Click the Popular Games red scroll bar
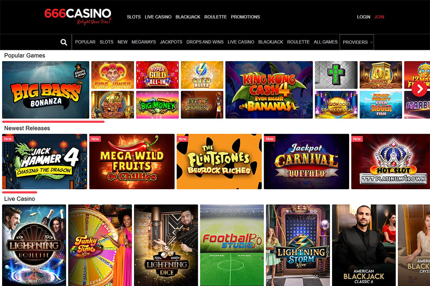Image resolution: width=430 pixels, height=286 pixels. click(53, 121)
